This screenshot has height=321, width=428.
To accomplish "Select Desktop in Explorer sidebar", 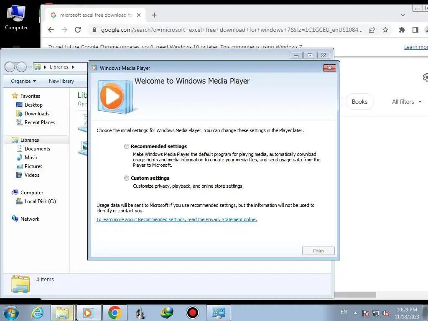I will coord(33,105).
